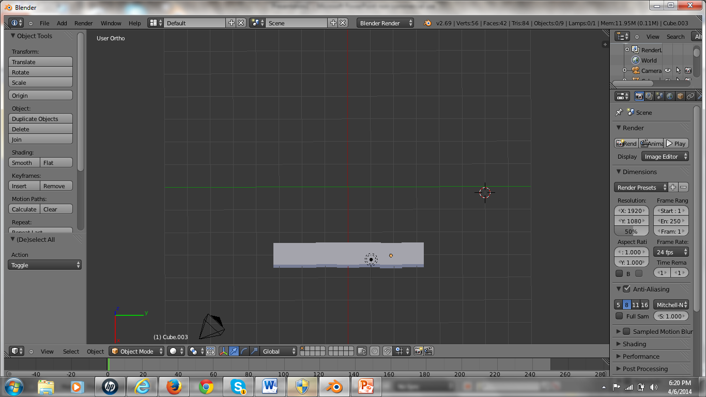This screenshot has width=706, height=397.
Task: Select the translate manipulator arrow icon
Action: point(234,351)
